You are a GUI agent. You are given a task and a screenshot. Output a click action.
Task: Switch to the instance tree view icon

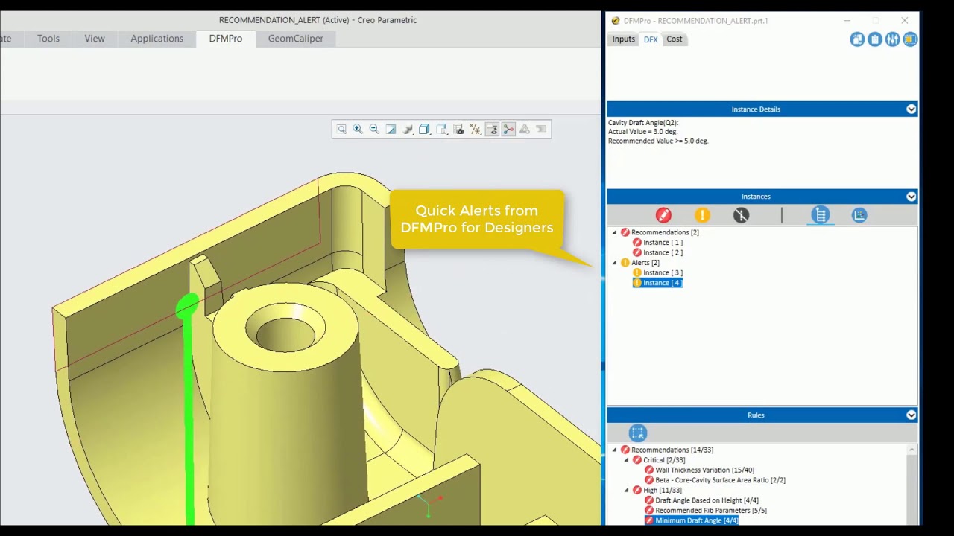click(x=821, y=215)
